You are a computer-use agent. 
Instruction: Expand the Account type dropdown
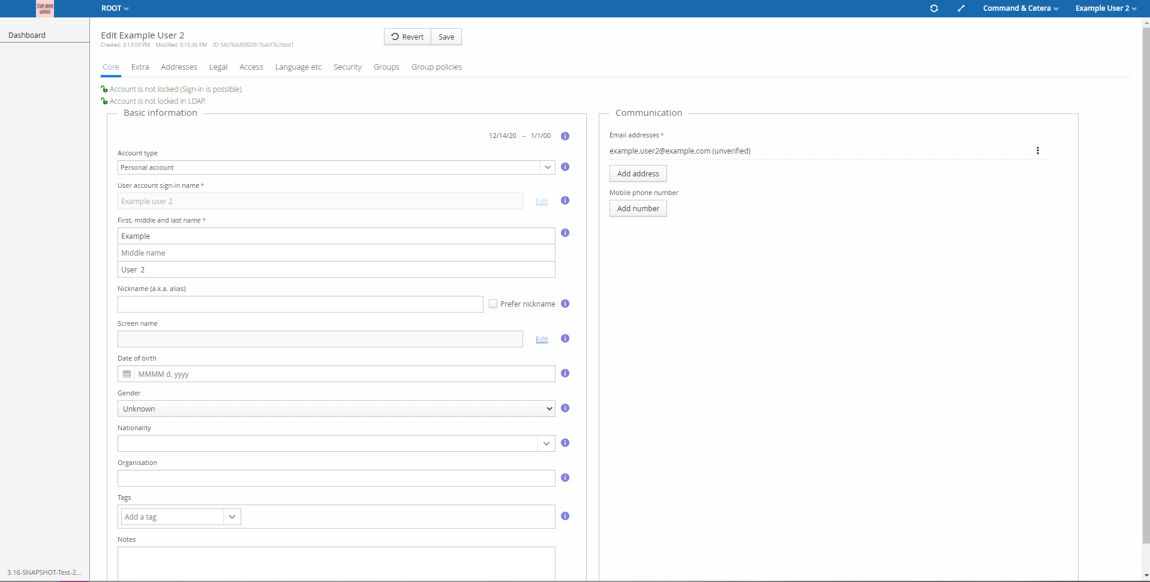[x=547, y=167]
